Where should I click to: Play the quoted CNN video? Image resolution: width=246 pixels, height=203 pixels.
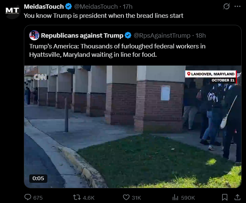[133, 127]
